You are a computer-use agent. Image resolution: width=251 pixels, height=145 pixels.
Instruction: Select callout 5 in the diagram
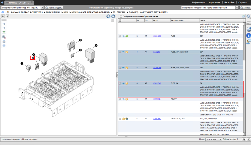[96, 45]
